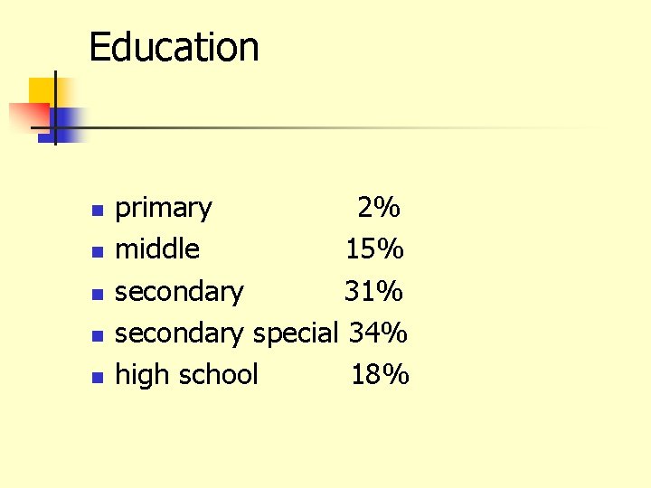Viewport: 651px width, 488px height.
Task: Click the bullet before secondary 31%
Action: coord(99,294)
